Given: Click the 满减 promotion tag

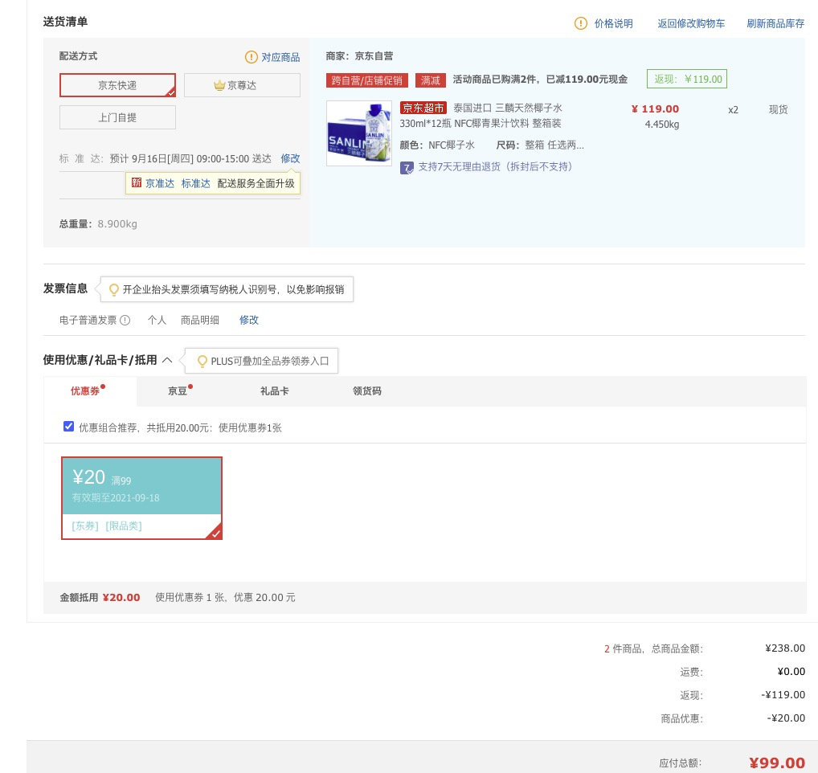Looking at the screenshot, I should [431, 80].
